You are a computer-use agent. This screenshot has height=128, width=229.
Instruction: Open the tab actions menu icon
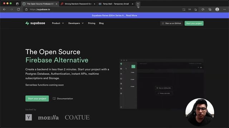point(18,4)
